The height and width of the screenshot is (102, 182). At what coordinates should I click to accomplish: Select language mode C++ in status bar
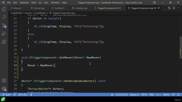click(159, 95)
